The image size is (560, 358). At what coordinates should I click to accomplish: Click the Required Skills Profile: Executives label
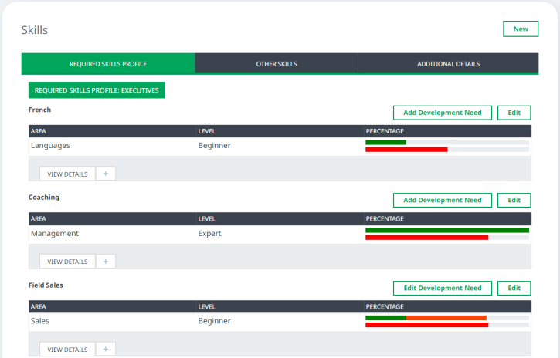pos(97,90)
